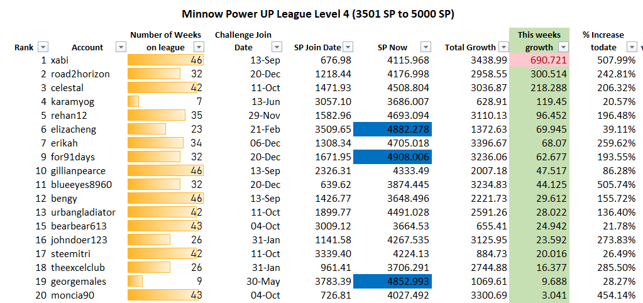
Task: Open the Account column filter dropdown
Action: click(121, 47)
